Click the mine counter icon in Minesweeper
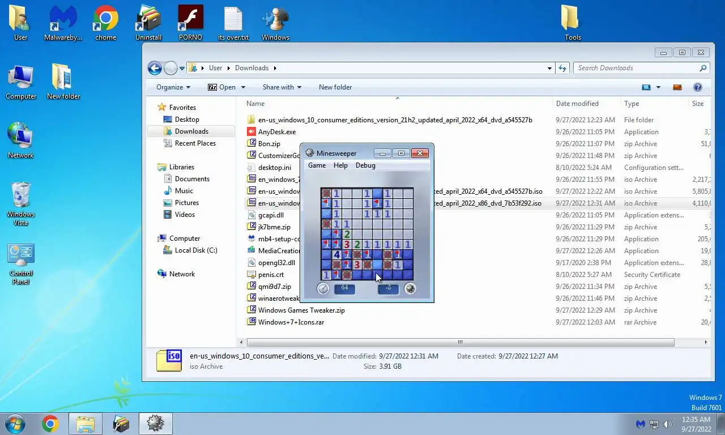Image resolution: width=725 pixels, height=435 pixels. point(411,289)
